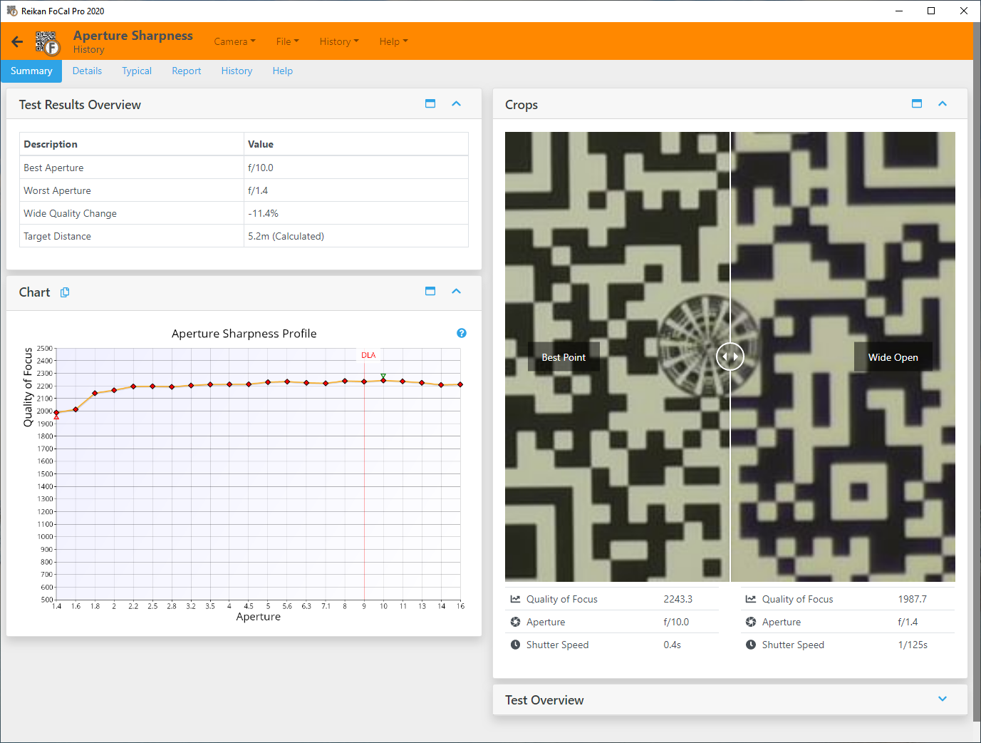Collapse the Chart panel

[457, 291]
